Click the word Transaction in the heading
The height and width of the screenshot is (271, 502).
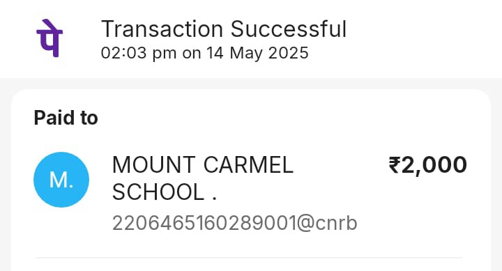click(162, 29)
